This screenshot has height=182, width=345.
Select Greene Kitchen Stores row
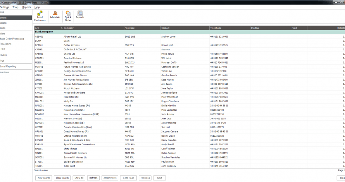click(190, 76)
